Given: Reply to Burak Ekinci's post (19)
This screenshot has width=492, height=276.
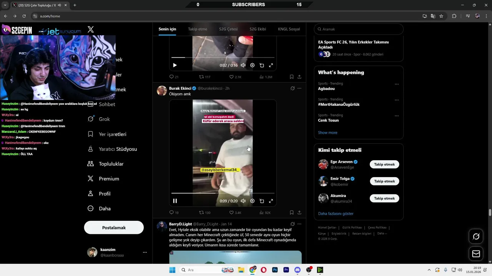Looking at the screenshot, I should click(x=174, y=212).
